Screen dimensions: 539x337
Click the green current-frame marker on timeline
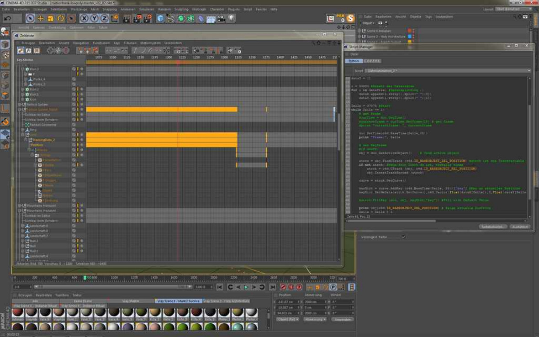(85, 278)
